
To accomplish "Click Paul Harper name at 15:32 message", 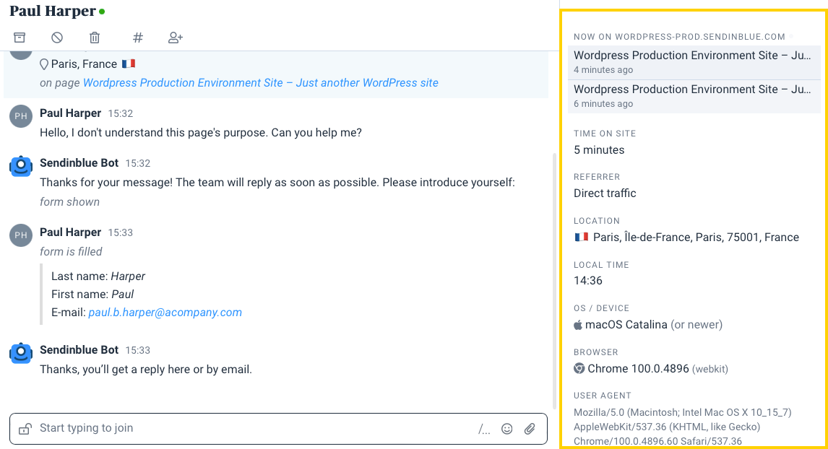I will click(70, 113).
